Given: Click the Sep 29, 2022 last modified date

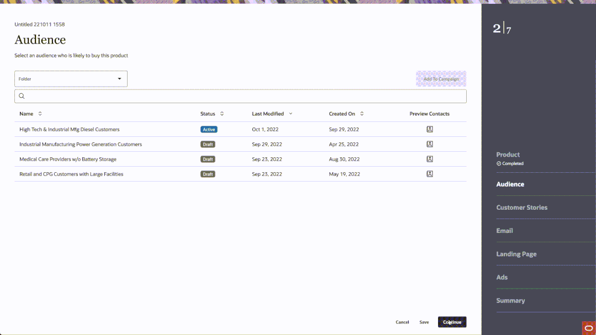Looking at the screenshot, I should coord(267,145).
